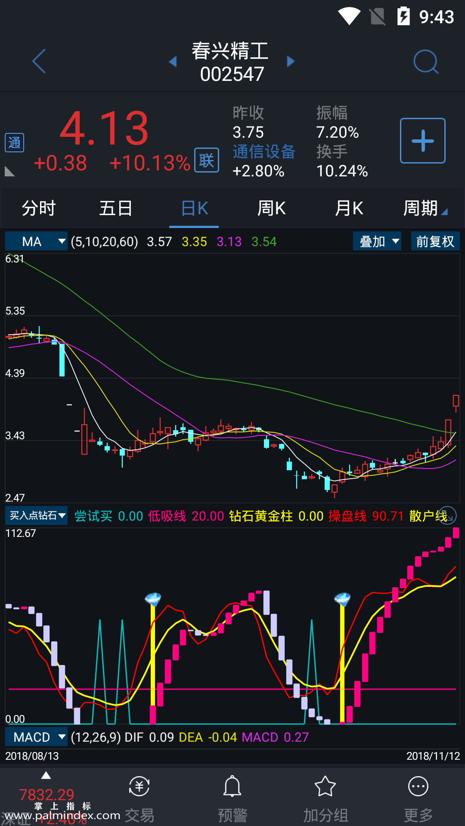Tap the 前复权 adjustment button
465x826 pixels.
coord(435,241)
